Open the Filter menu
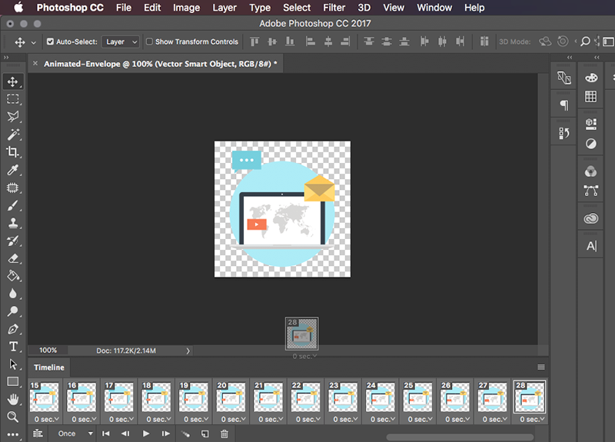The image size is (615, 442). (x=334, y=8)
